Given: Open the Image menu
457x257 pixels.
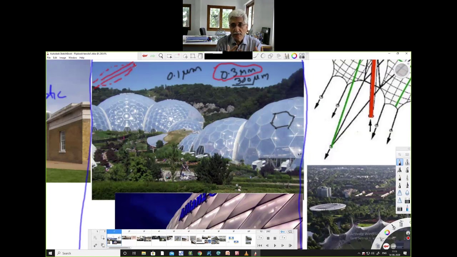Looking at the screenshot, I should [62, 58].
